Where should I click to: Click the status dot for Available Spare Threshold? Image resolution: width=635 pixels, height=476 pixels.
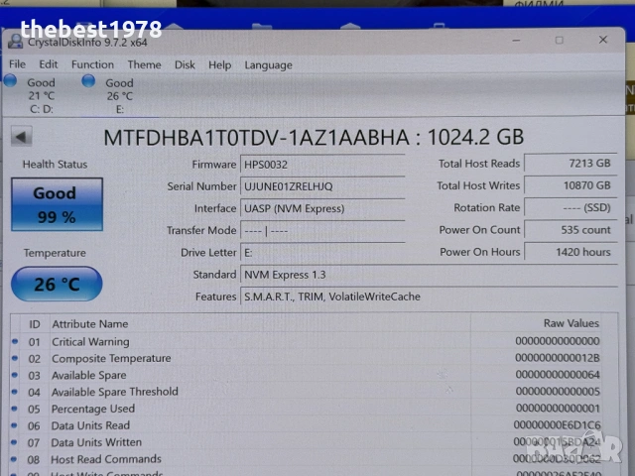pos(15,392)
